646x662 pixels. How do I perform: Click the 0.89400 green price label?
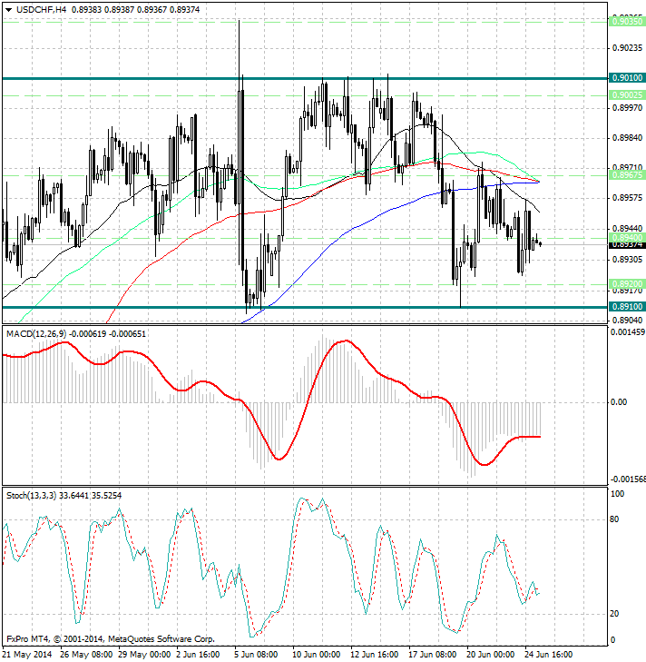[x=627, y=238]
